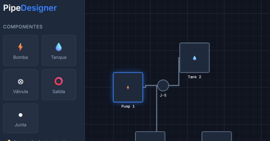
Task: Click the PipeDesigner logo title
Action: coord(30,8)
